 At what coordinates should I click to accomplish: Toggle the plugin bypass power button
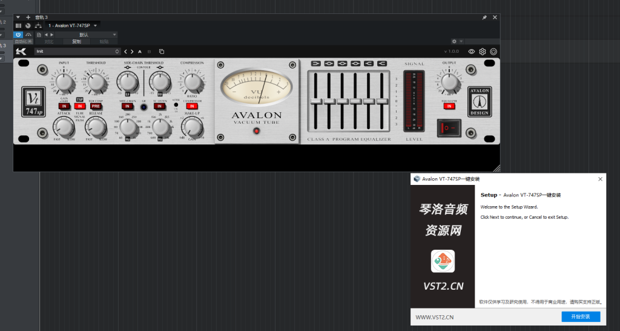pos(18,35)
